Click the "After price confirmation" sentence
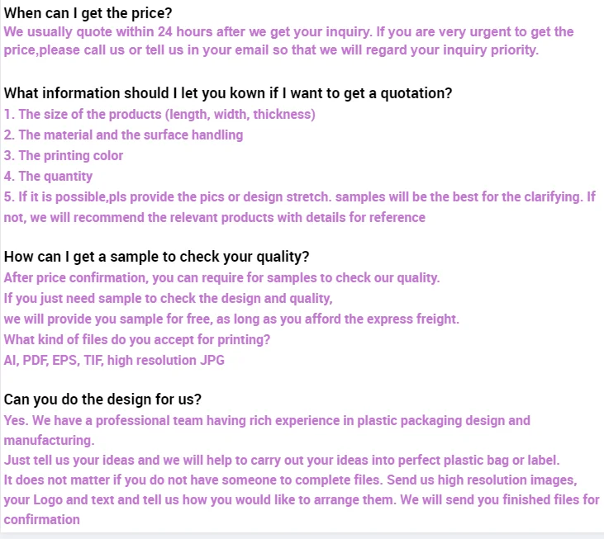The height and width of the screenshot is (539, 604). tap(221, 278)
